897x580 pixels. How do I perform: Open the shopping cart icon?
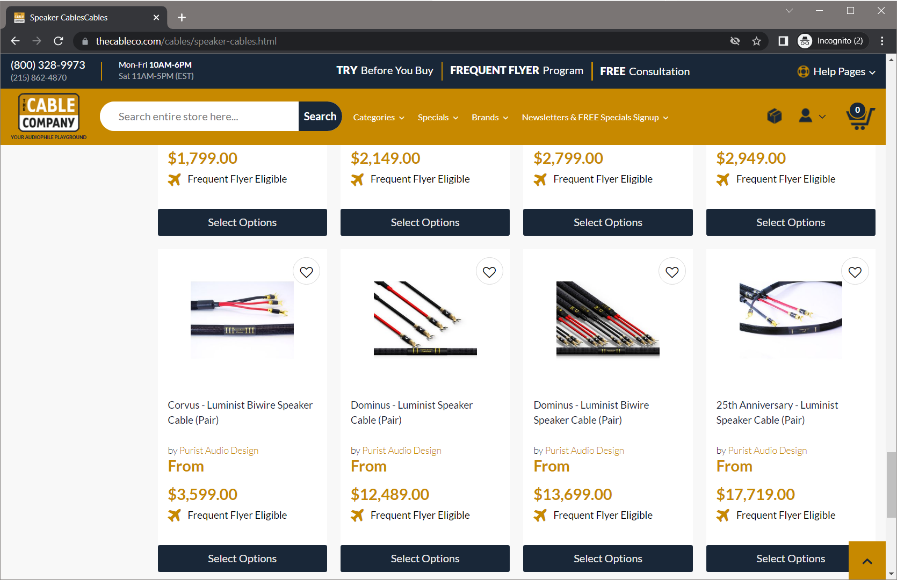(859, 117)
